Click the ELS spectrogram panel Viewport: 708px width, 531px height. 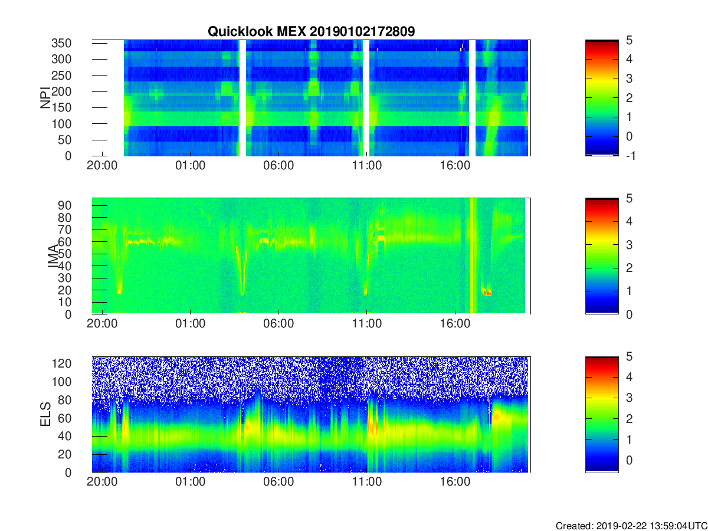click(x=311, y=414)
